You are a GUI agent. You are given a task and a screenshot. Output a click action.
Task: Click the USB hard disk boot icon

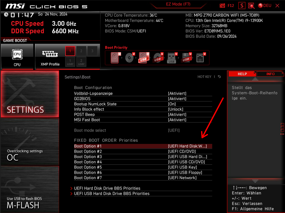(x=144, y=58)
